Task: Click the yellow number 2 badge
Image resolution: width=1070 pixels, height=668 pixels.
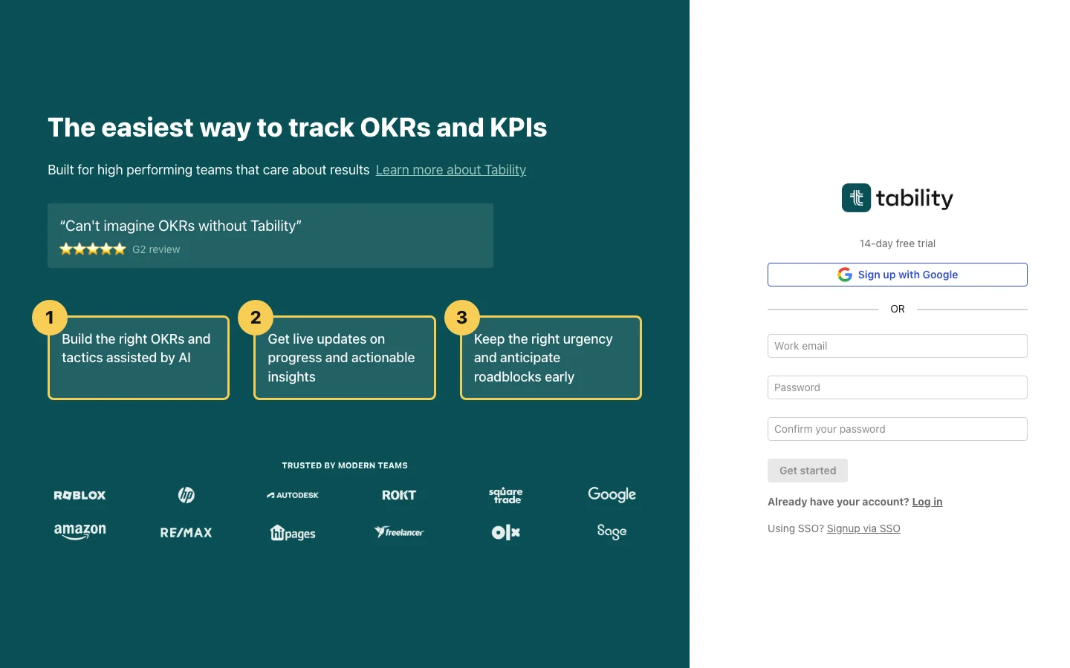Action: [256, 318]
